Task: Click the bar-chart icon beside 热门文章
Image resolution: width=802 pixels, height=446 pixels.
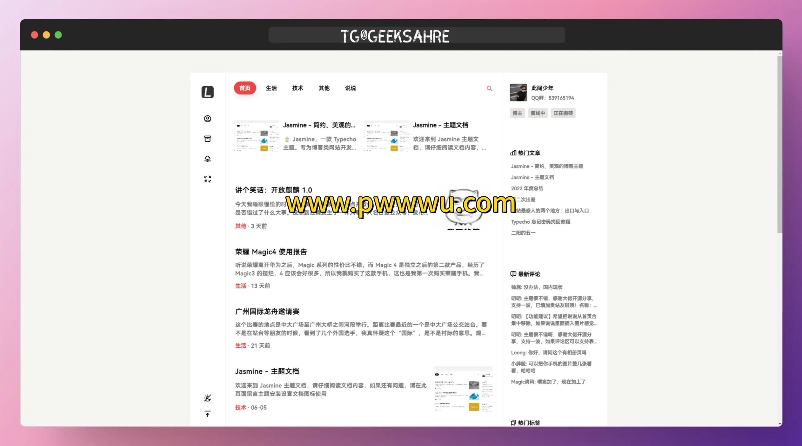Action: pos(513,153)
